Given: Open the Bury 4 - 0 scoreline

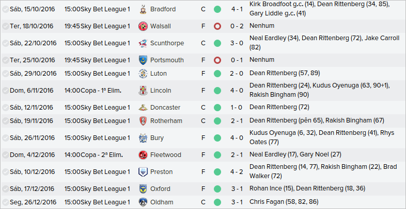Looking at the screenshot, I should tap(237, 138).
